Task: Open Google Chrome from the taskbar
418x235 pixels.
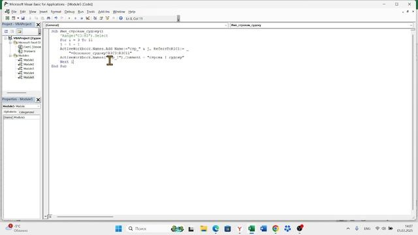Action: (x=276, y=228)
